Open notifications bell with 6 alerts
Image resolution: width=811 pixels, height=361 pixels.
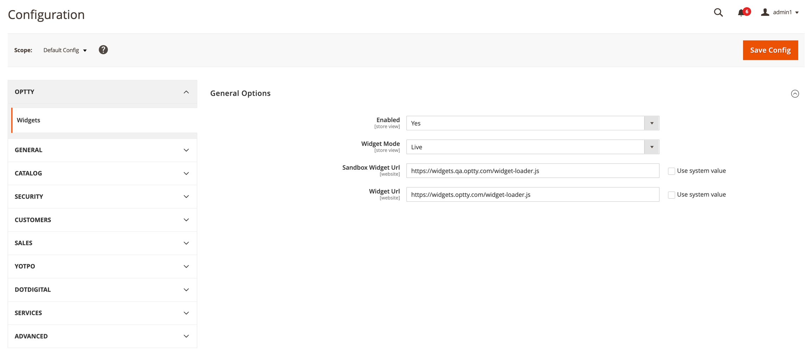[x=741, y=13]
